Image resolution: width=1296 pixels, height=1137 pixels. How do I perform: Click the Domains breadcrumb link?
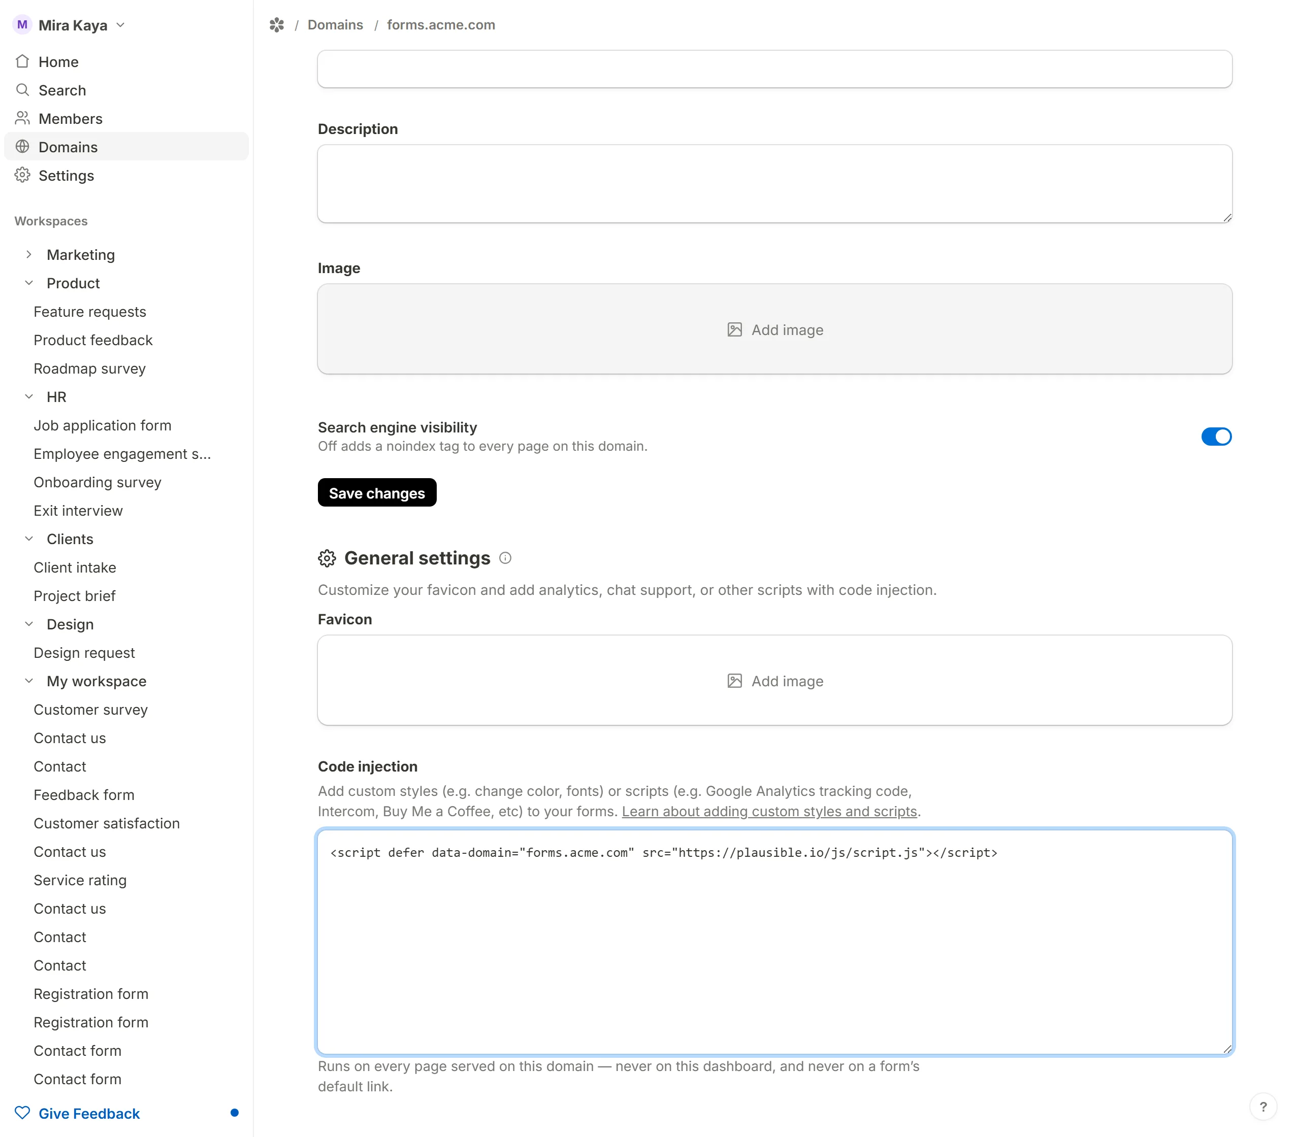click(x=335, y=25)
